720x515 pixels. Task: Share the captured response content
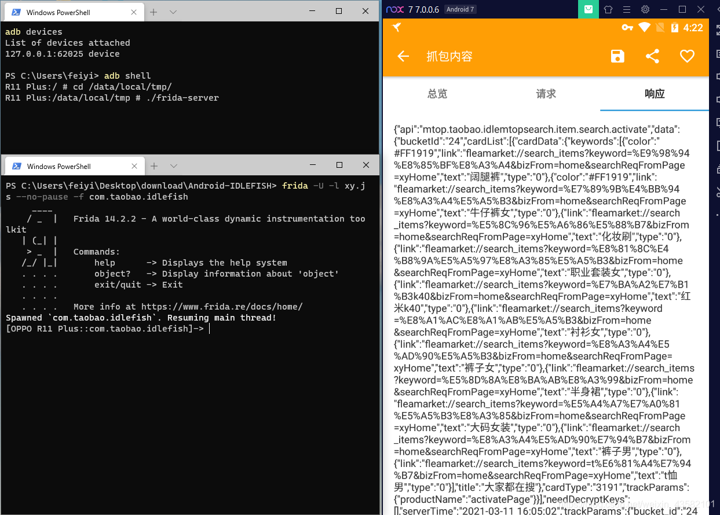click(x=652, y=56)
